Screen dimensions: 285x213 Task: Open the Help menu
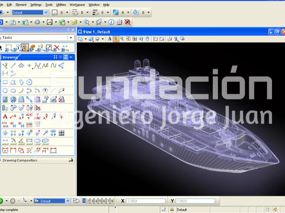(x=106, y=5)
